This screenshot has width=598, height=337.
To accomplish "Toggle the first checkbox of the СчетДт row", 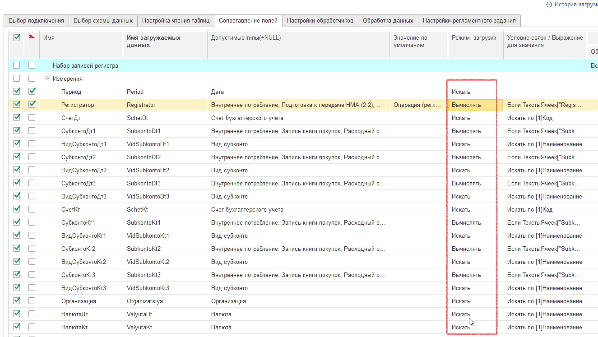I will tap(17, 118).
